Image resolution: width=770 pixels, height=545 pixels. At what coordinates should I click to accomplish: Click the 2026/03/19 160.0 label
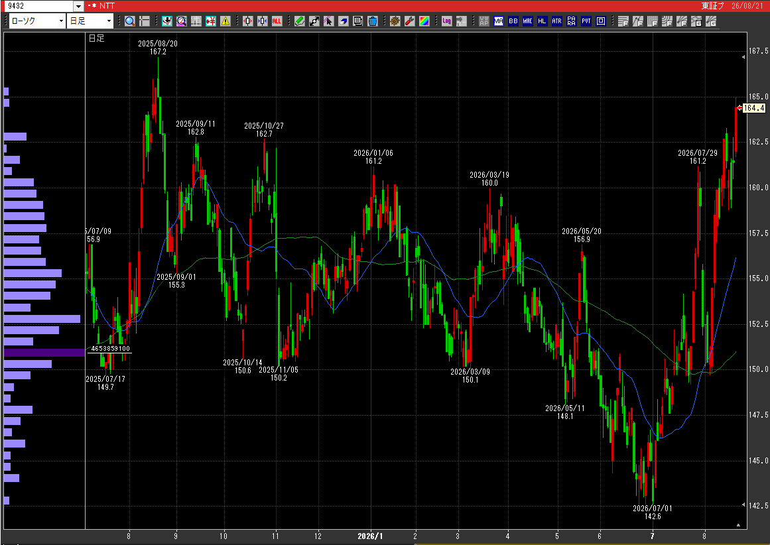pos(489,179)
